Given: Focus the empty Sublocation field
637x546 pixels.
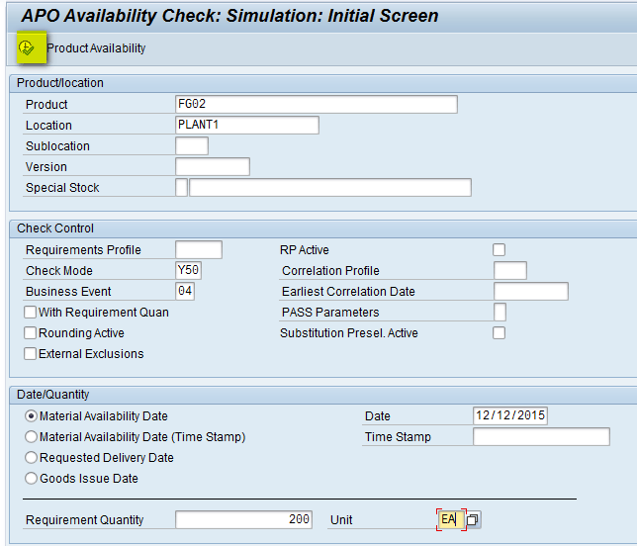Looking at the screenshot, I should coord(192,145).
